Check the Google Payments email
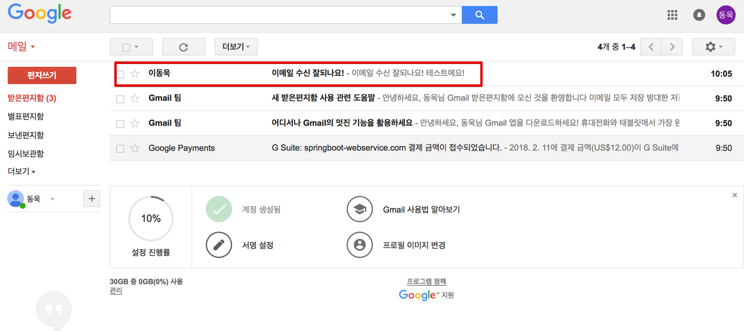This screenshot has height=331, width=744. (x=120, y=149)
